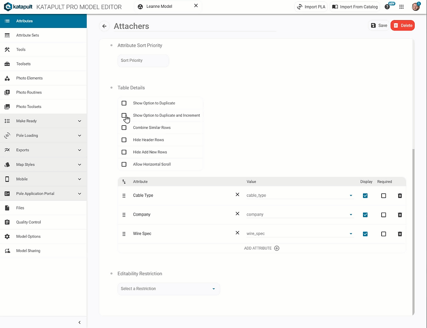Open Photo Routines in the sidebar
Viewport: 427px width, 328px height.
43,92
